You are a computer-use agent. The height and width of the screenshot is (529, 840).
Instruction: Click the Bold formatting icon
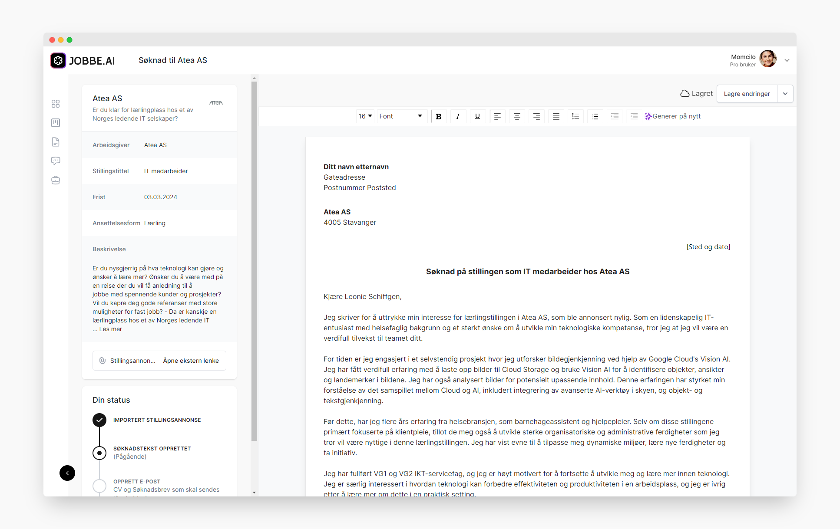point(439,116)
